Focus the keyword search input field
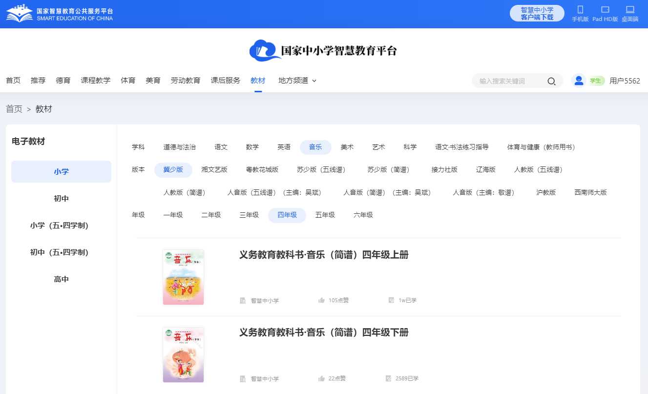This screenshot has width=648, height=394. point(510,81)
